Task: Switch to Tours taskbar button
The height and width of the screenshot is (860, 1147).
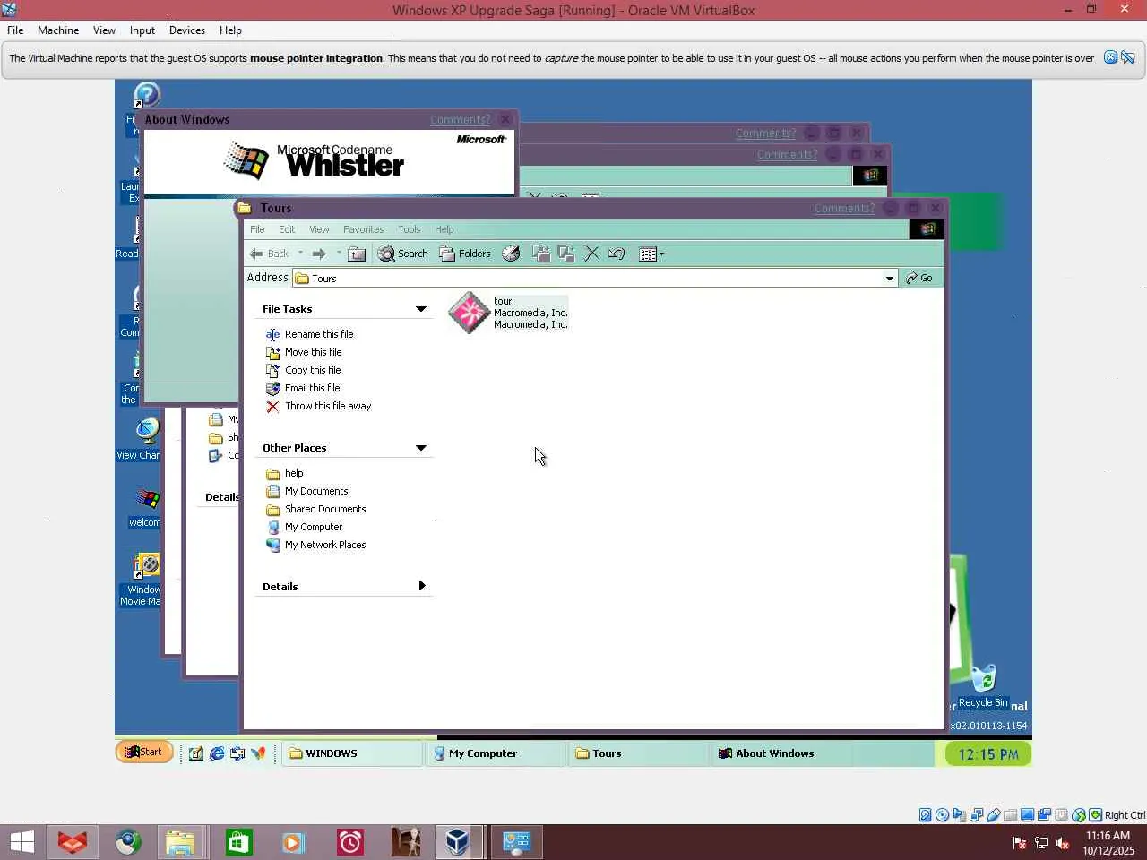Action: click(639, 753)
